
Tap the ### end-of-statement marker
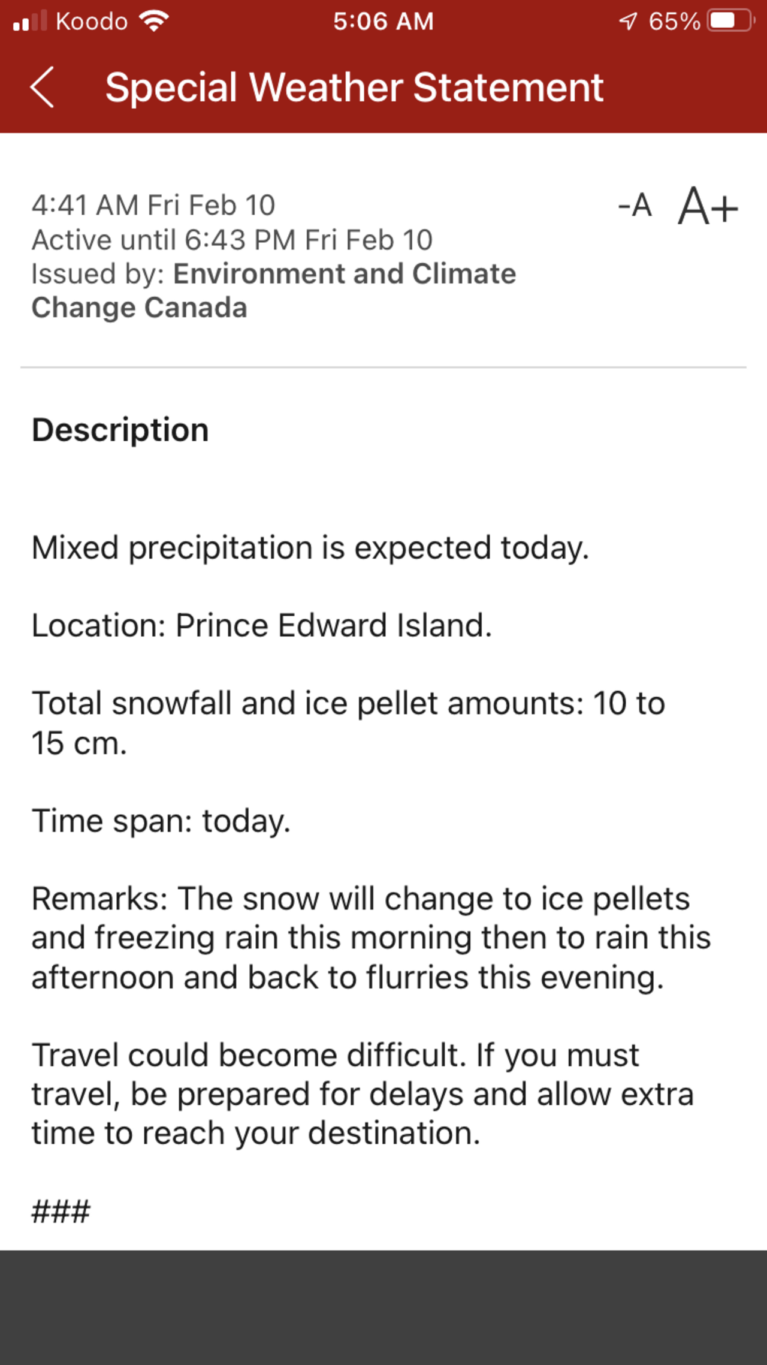click(61, 1211)
